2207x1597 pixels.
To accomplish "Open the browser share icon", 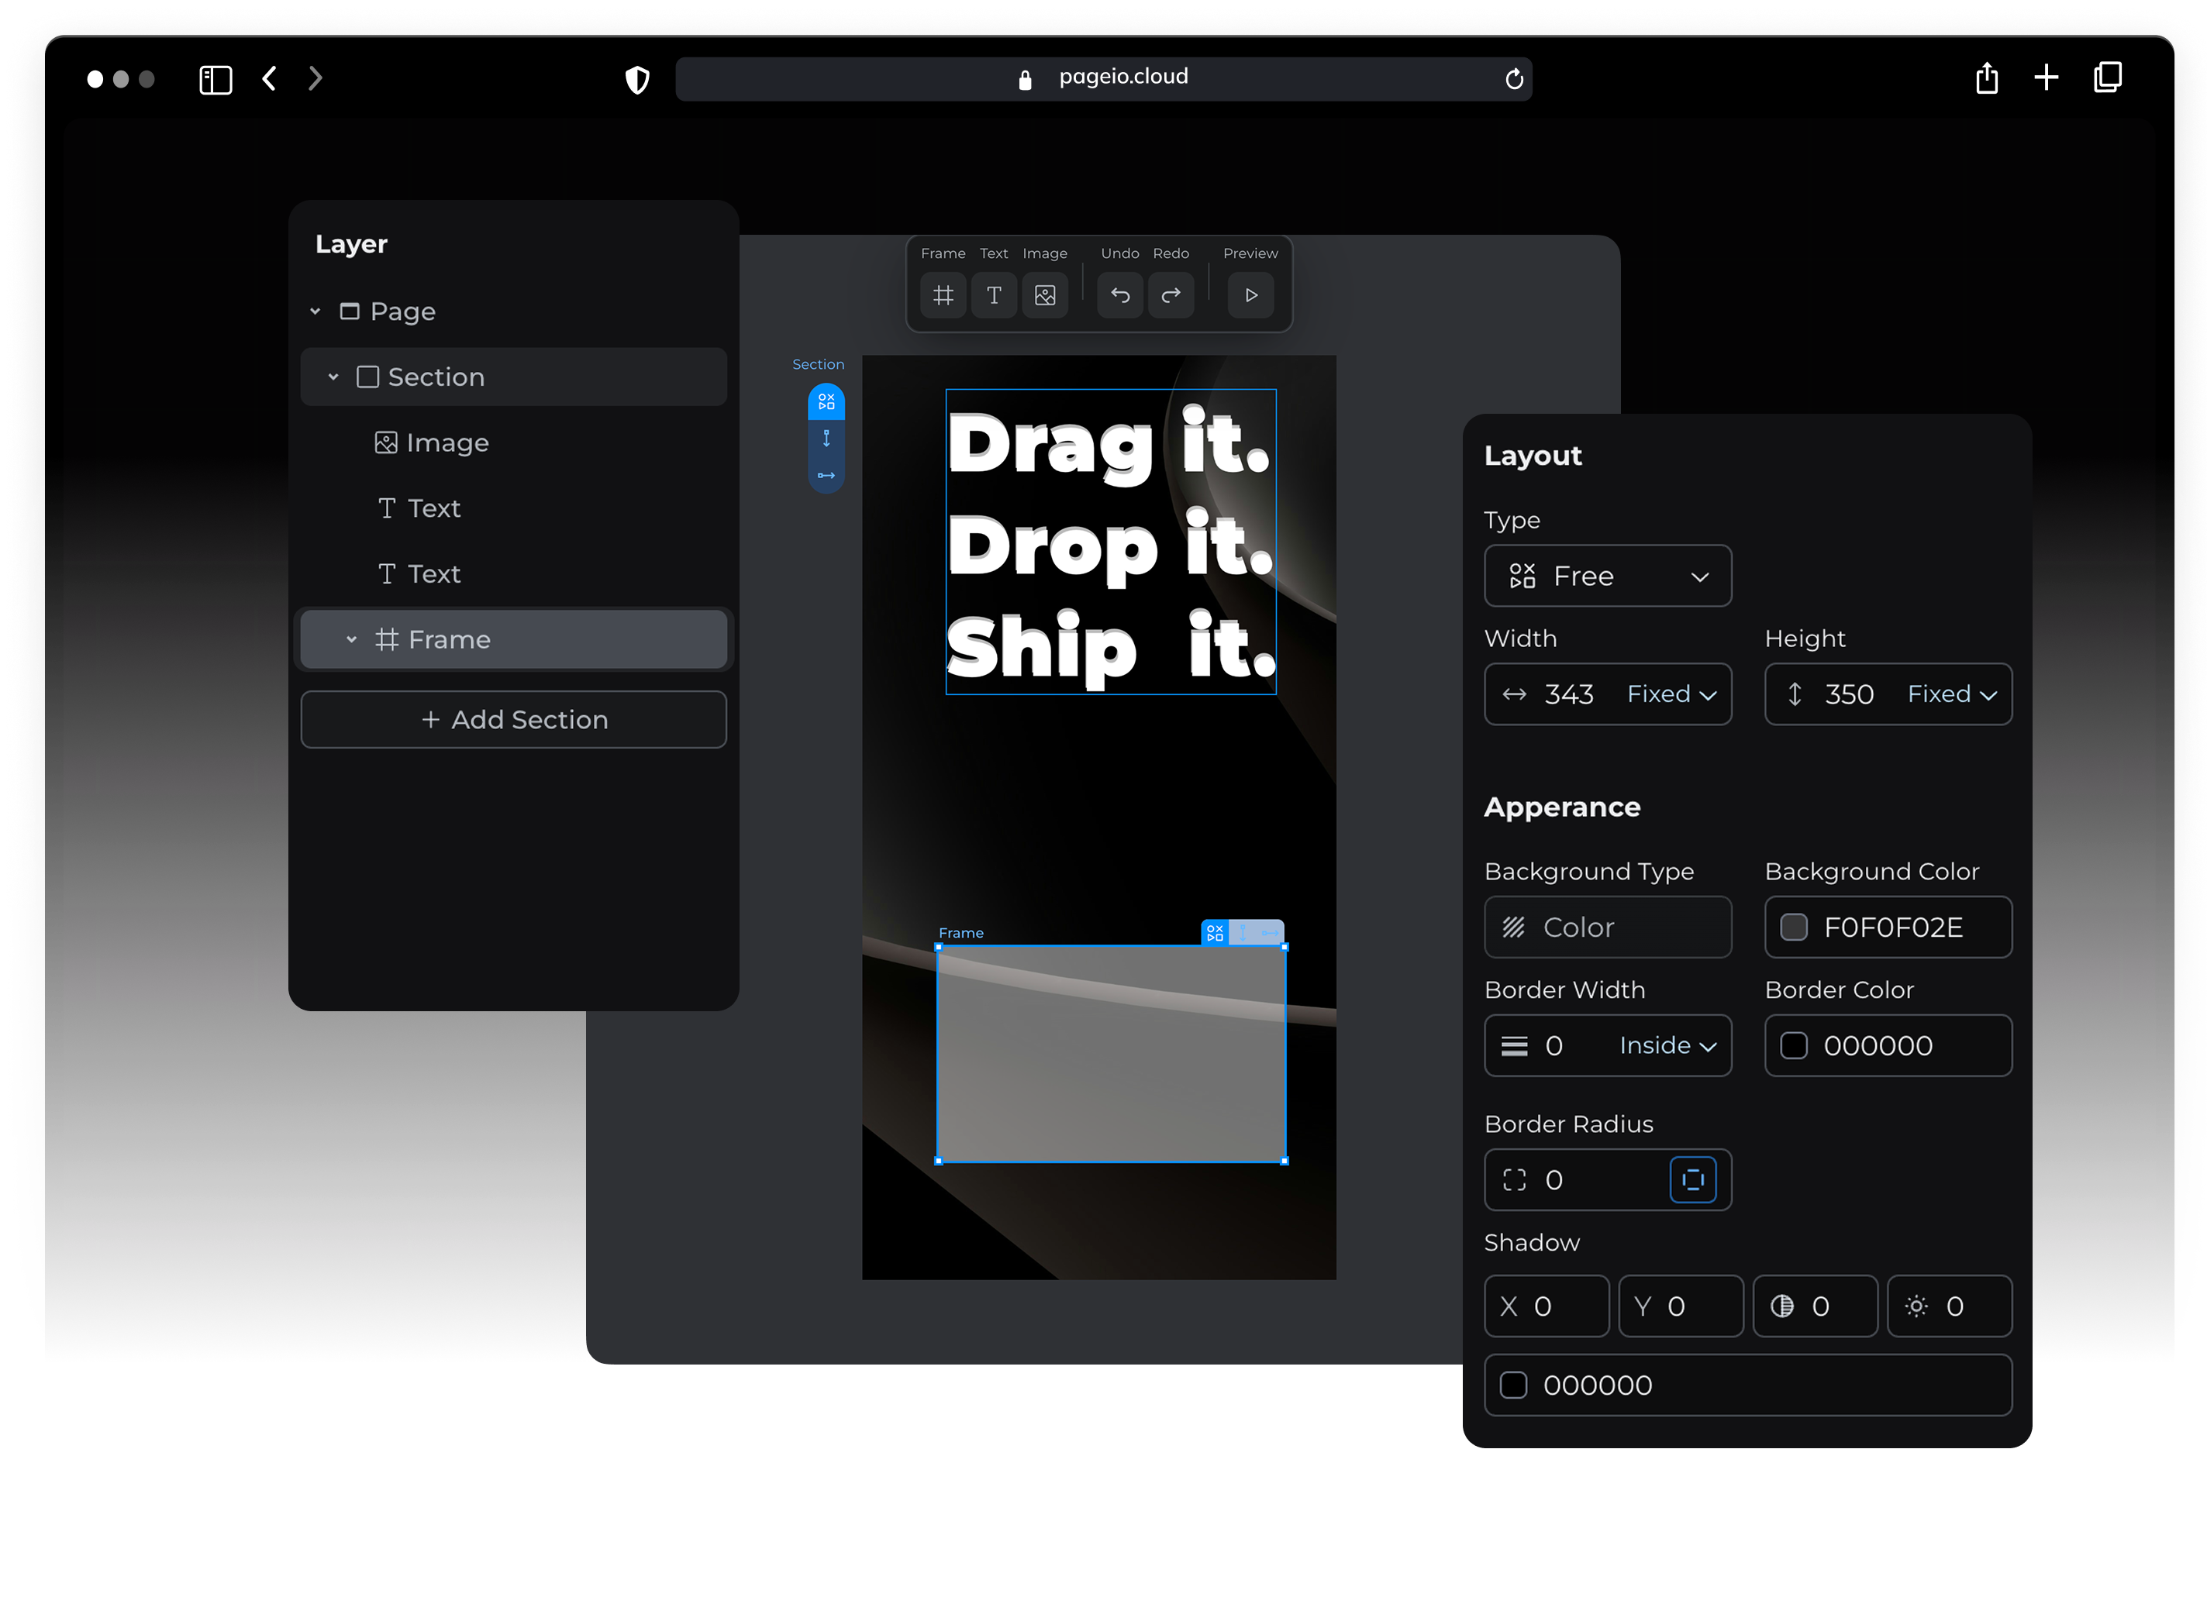I will click(1987, 77).
